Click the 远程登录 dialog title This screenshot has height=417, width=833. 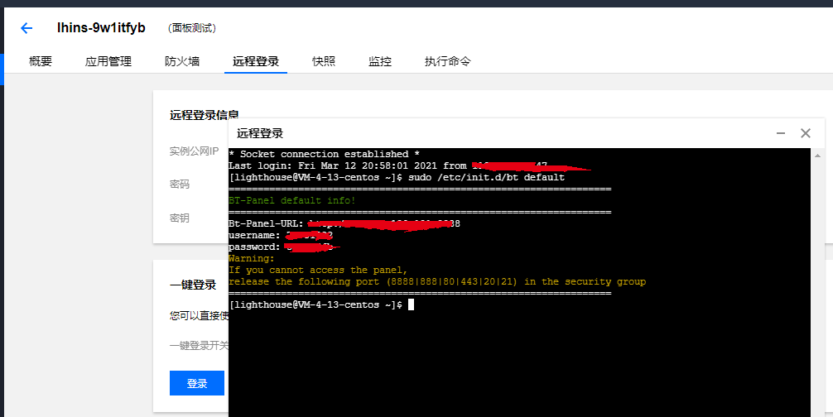[x=260, y=134]
